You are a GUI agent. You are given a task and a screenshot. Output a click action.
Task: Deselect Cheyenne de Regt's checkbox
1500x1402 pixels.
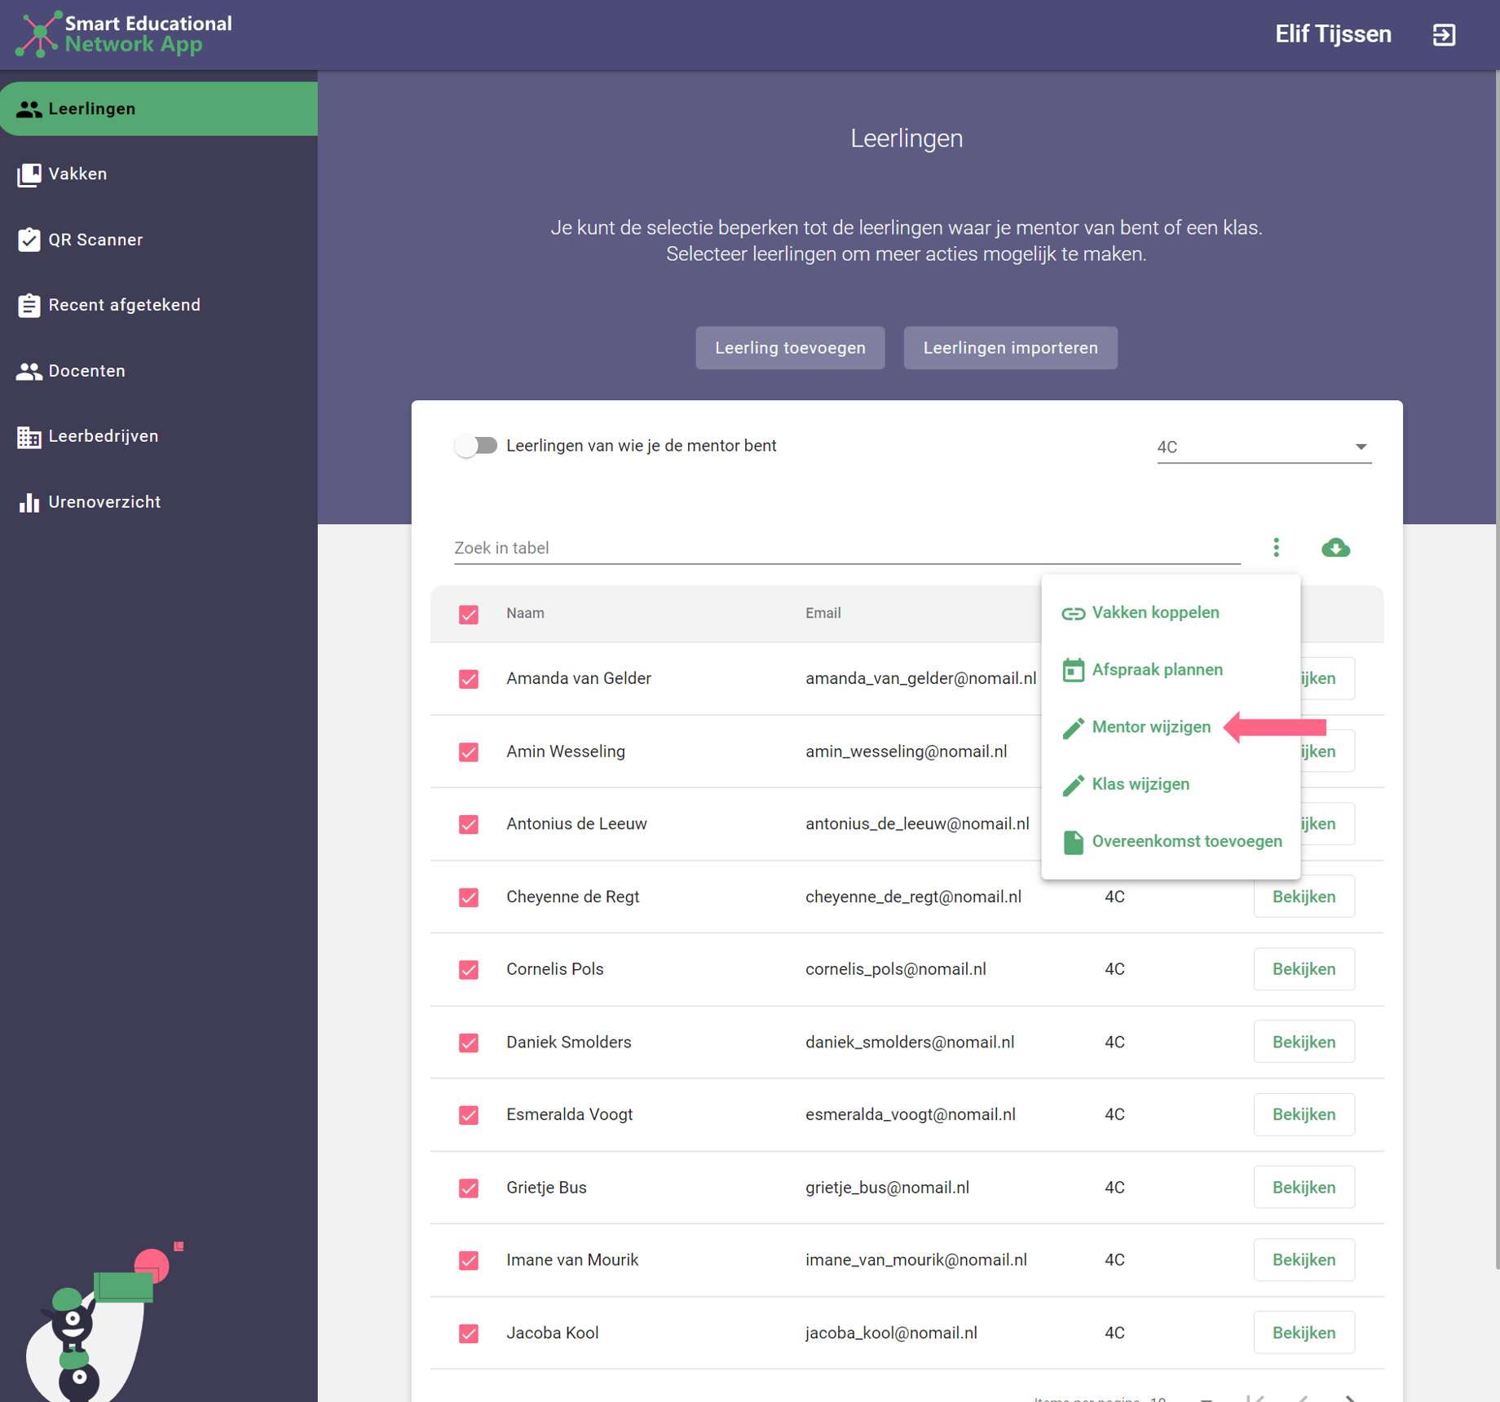tap(469, 897)
